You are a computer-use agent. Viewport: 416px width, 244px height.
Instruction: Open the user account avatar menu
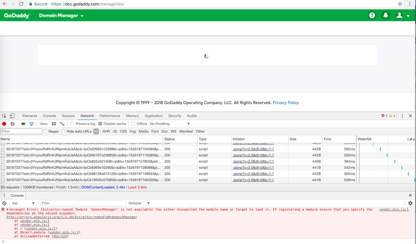tap(402, 15)
